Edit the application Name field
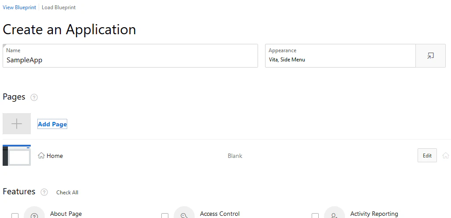This screenshot has height=218, width=451. 130,56
